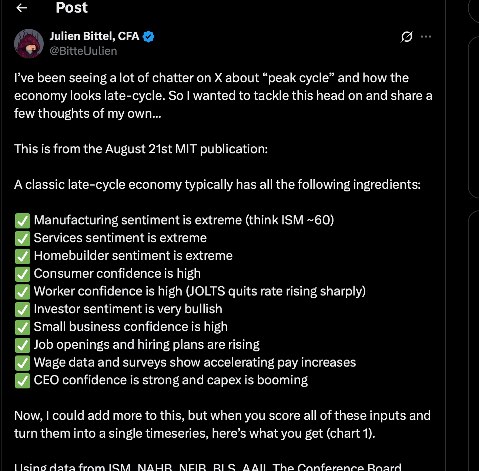This screenshot has width=479, height=471.
Task: Click the @BittelJulien handle
Action: pyautogui.click(x=83, y=51)
